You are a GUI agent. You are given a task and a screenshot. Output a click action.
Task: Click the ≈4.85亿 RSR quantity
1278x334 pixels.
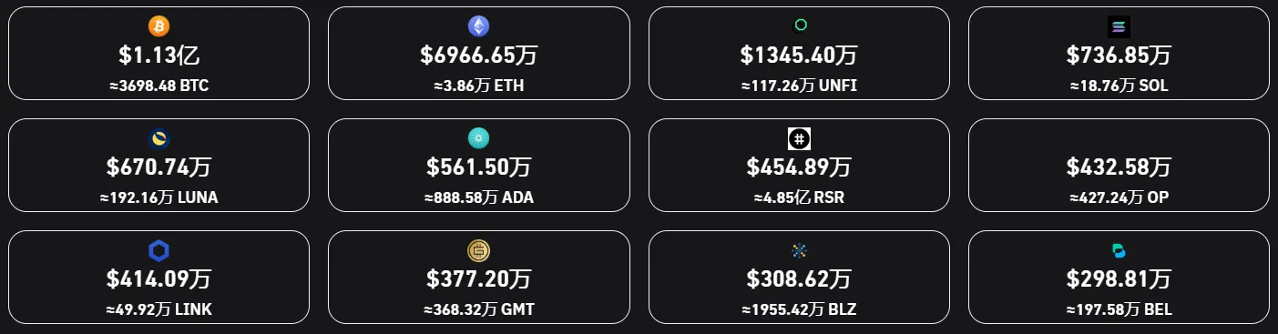799,197
